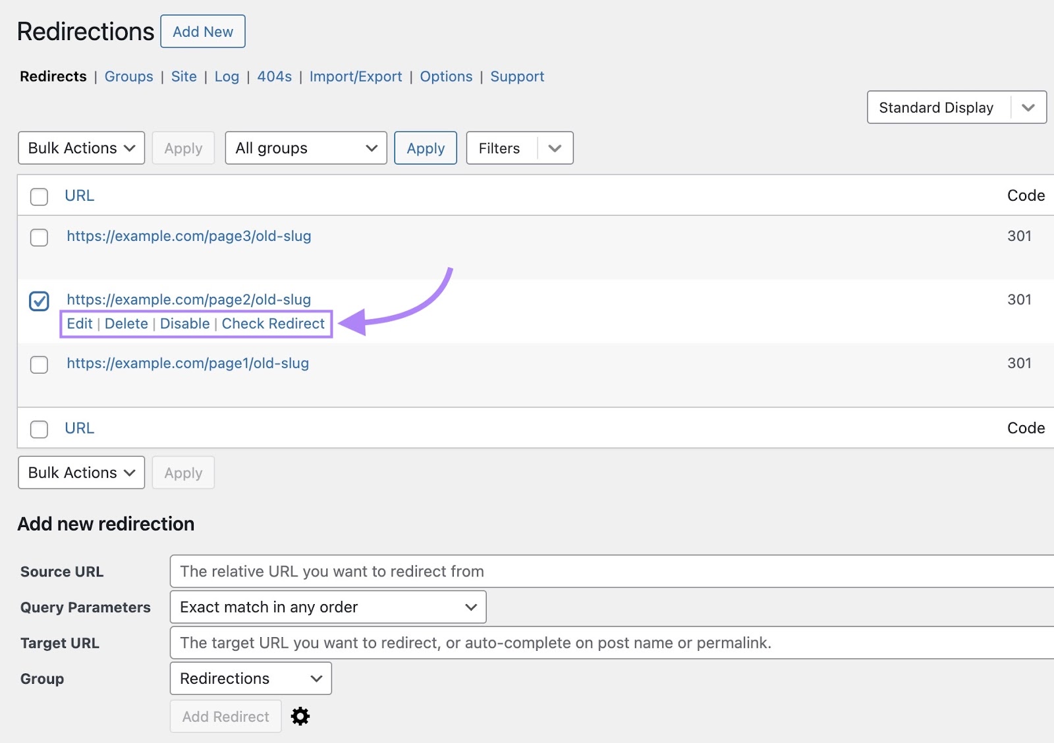This screenshot has width=1054, height=743.
Task: Open the Query Parameters dropdown
Action: 327,607
